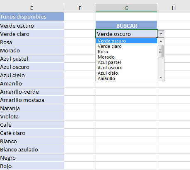
Task: Click the Tonos disponibles header cell
Action: [x=32, y=17]
